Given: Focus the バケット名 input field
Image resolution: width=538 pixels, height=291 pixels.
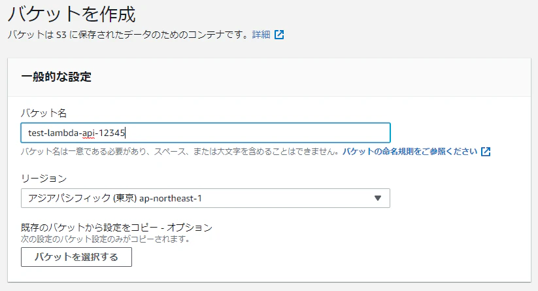Looking at the screenshot, I should [205, 133].
